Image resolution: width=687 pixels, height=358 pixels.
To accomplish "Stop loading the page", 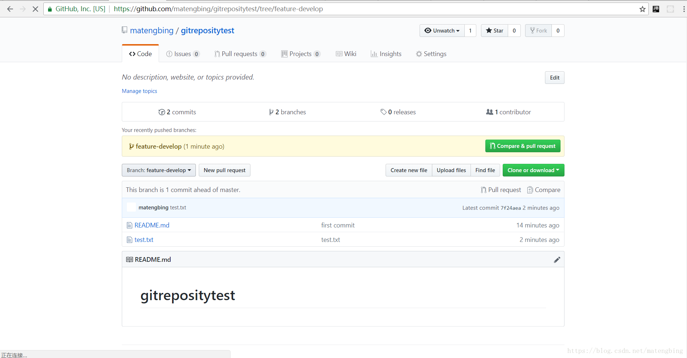I will [x=35, y=9].
